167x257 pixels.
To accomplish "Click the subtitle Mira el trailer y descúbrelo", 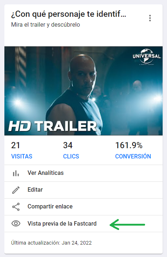I will [45, 25].
